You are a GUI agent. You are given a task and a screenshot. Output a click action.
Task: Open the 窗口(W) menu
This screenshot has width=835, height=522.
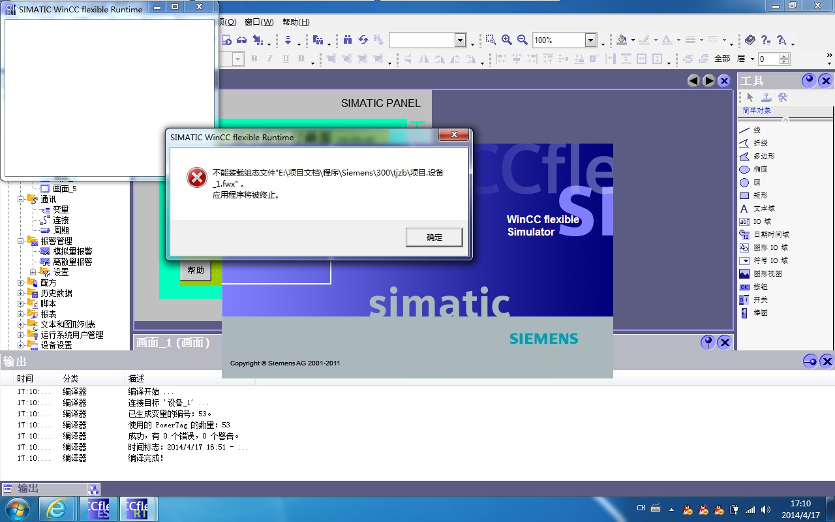click(259, 22)
